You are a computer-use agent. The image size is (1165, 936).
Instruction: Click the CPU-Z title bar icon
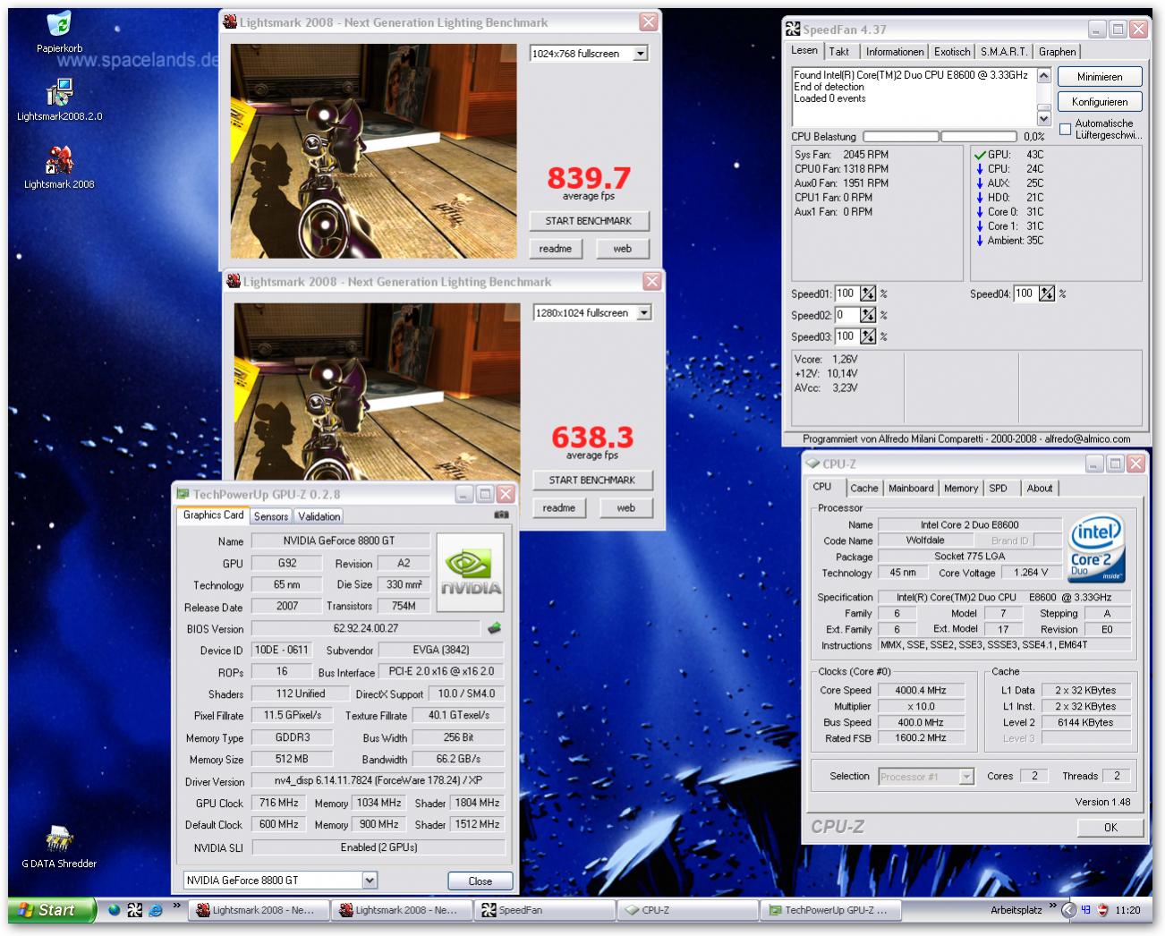pyautogui.click(x=812, y=464)
